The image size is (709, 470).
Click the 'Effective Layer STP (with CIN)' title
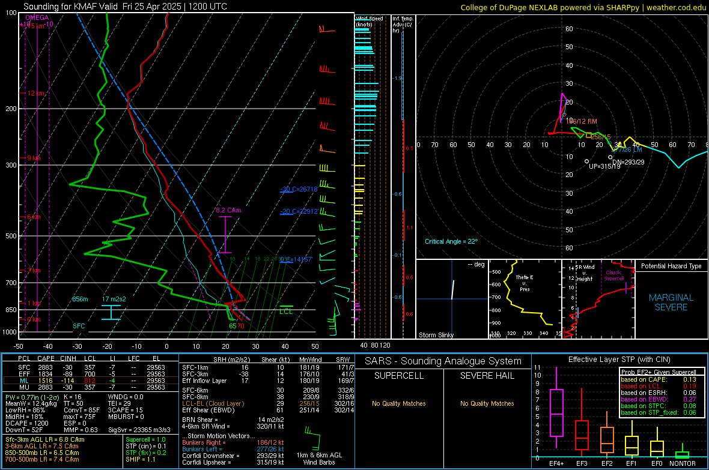click(x=619, y=360)
